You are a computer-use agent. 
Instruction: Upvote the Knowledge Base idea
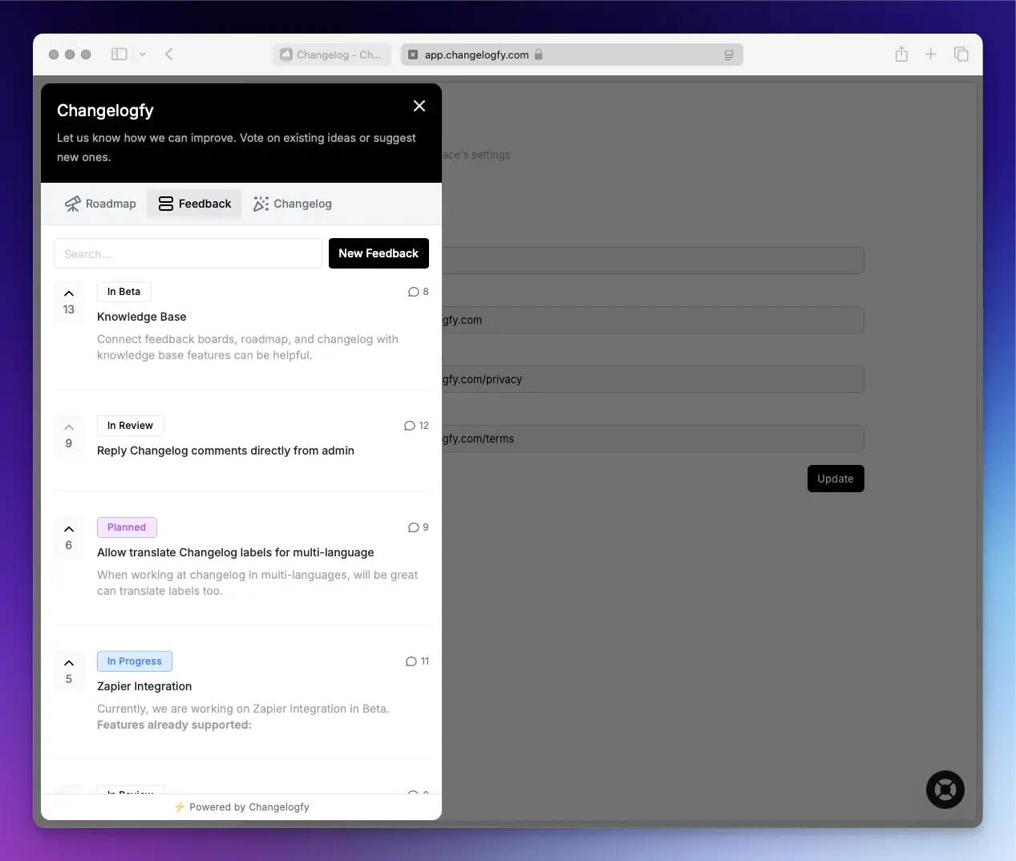tap(69, 301)
